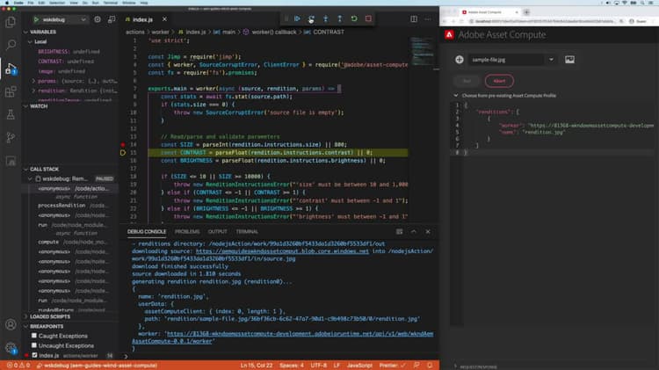Open the Adobe Asset Compute browser tab
The height and width of the screenshot is (370, 659).
click(489, 12)
